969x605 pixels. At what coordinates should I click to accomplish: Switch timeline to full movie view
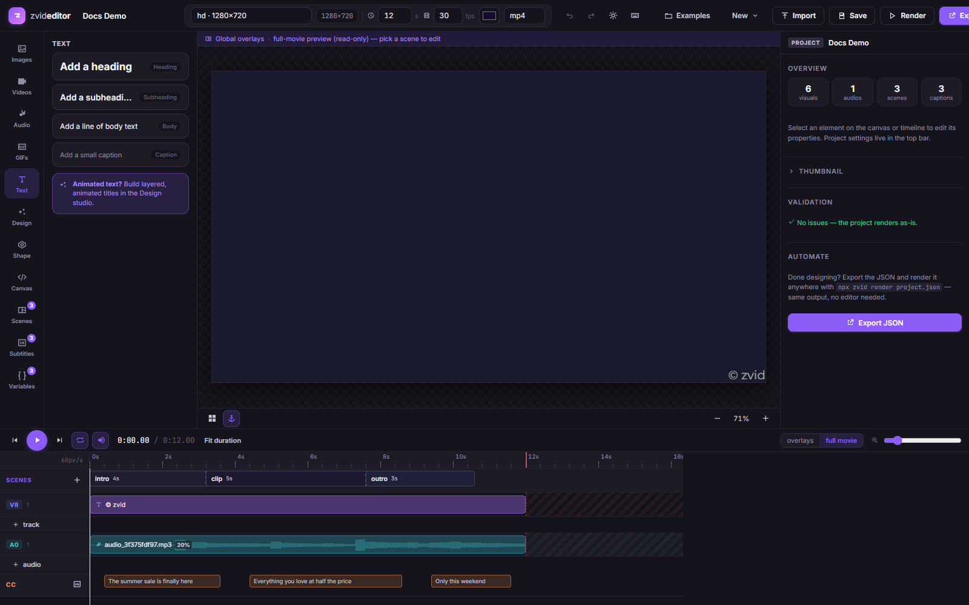point(841,440)
